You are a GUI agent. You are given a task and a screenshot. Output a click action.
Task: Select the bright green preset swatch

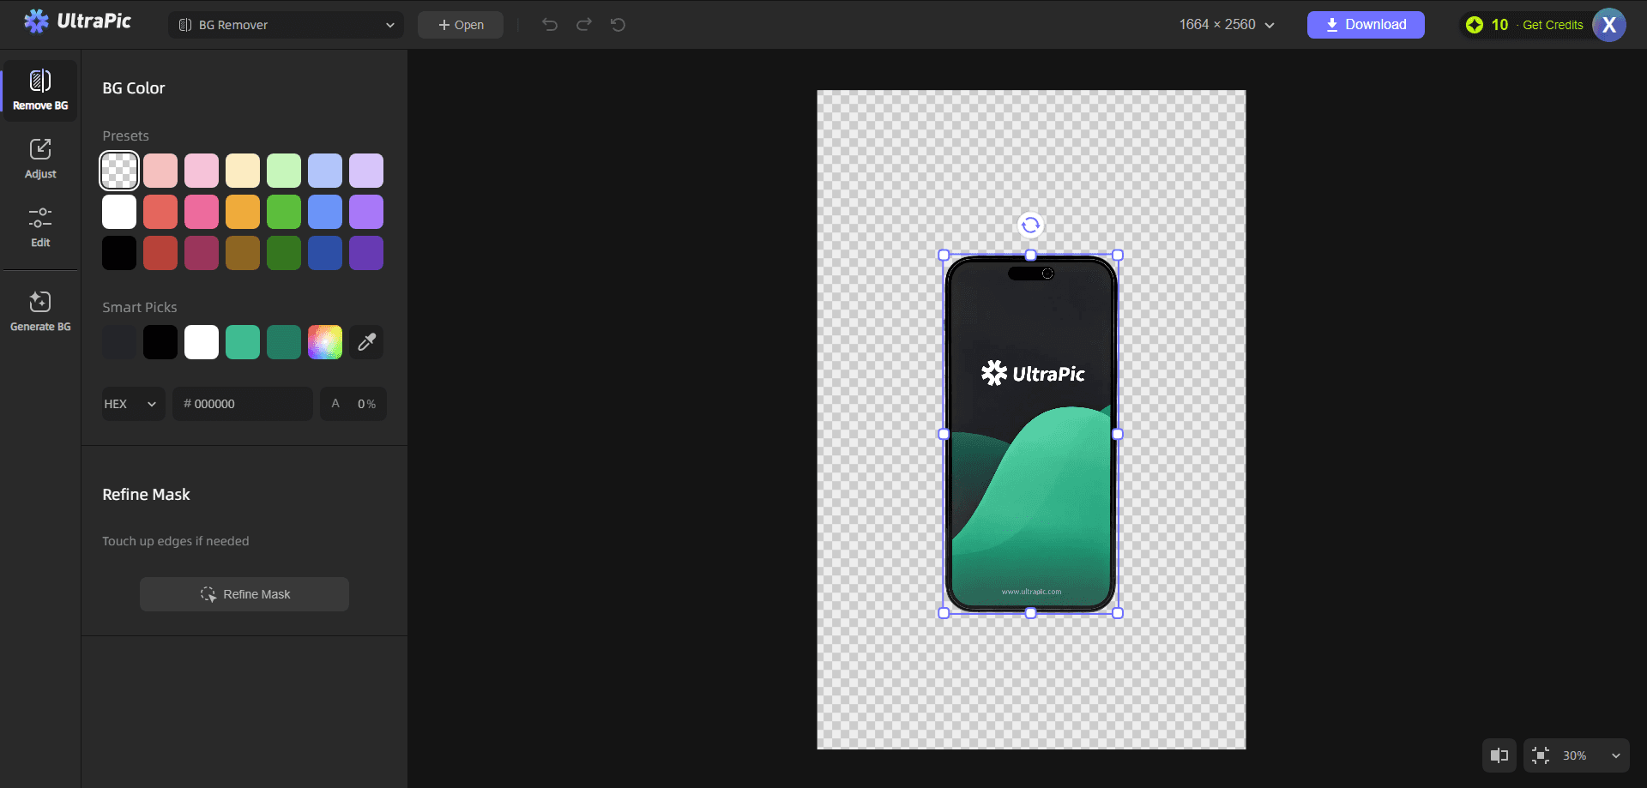click(284, 212)
